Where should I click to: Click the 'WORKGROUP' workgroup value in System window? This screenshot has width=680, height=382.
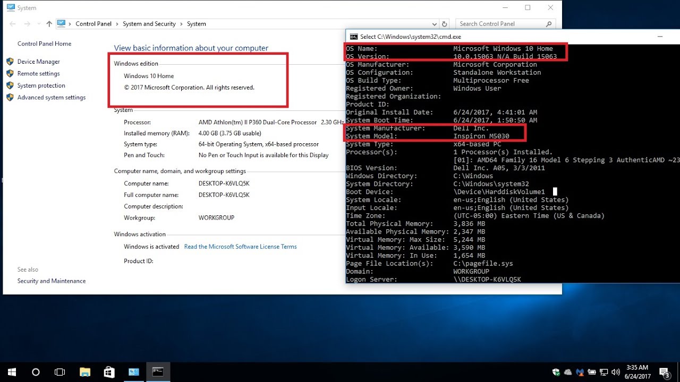point(216,218)
